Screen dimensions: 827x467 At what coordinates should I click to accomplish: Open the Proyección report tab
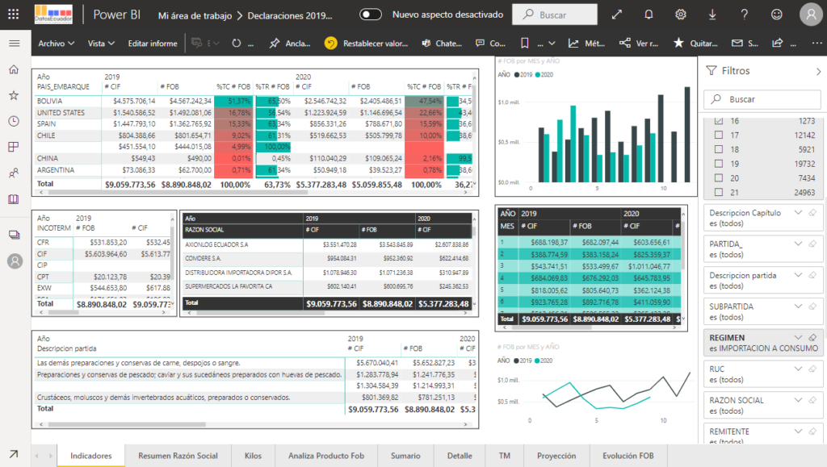click(556, 456)
